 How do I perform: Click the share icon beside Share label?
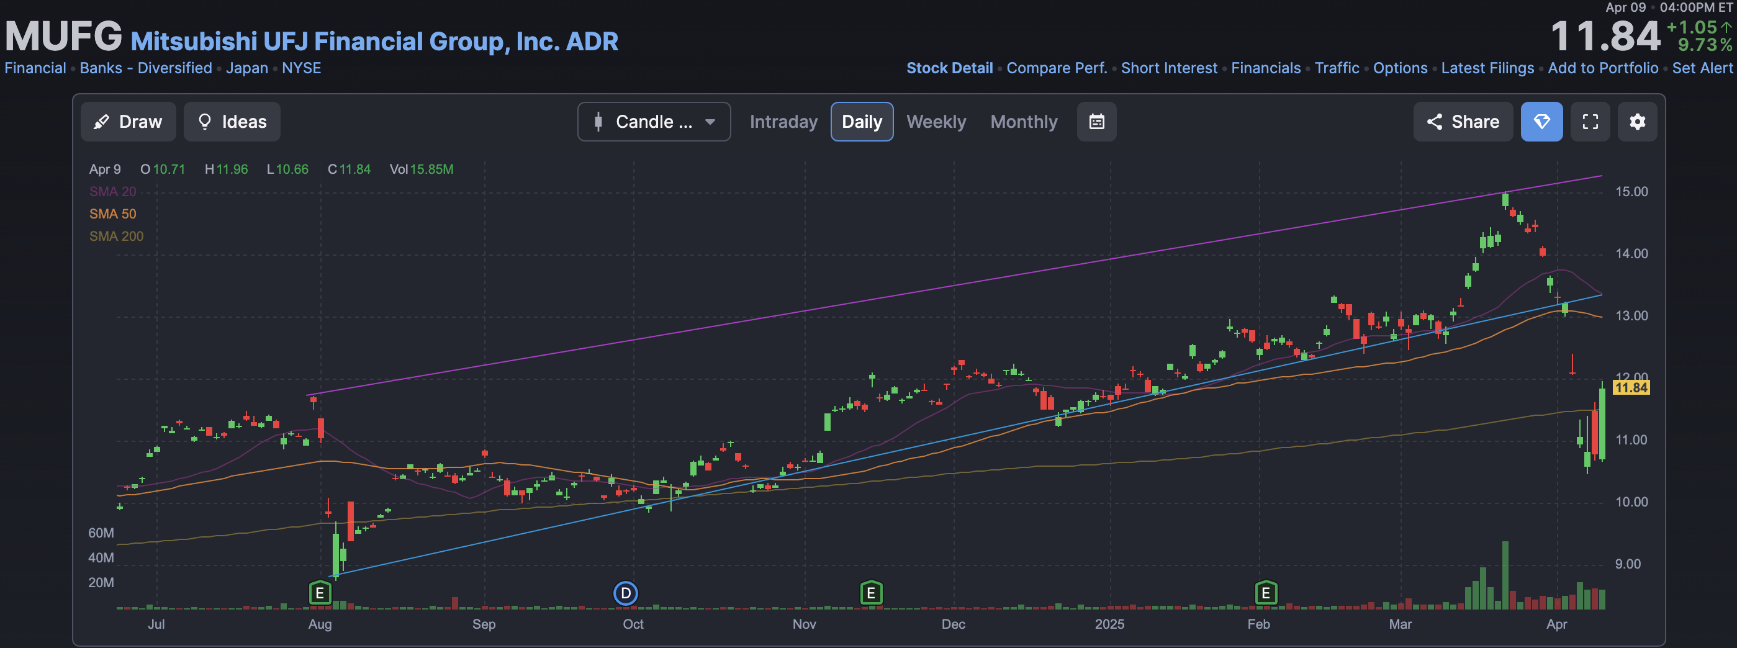point(1434,122)
